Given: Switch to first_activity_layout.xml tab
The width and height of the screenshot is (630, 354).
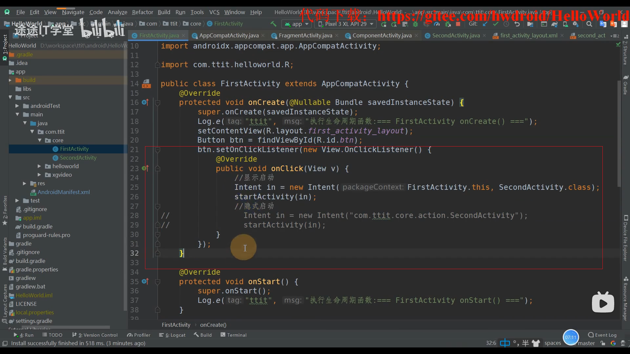Looking at the screenshot, I should click(528, 35).
